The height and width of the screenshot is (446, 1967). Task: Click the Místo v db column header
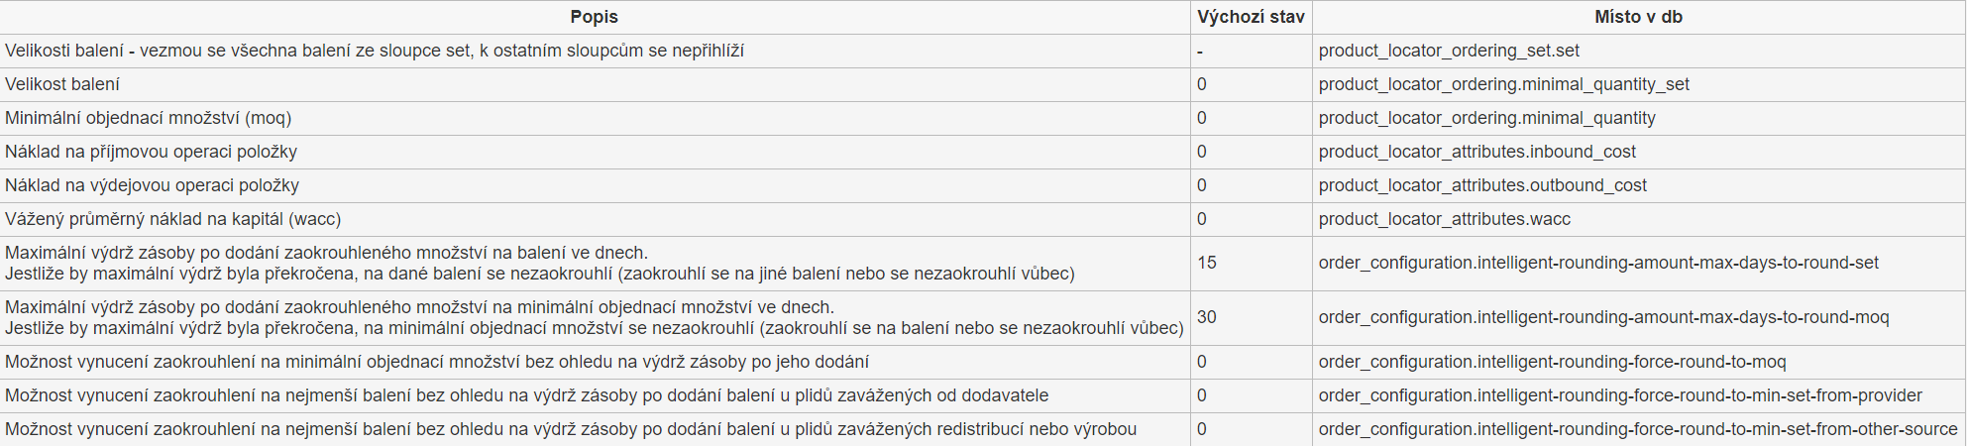(1638, 17)
